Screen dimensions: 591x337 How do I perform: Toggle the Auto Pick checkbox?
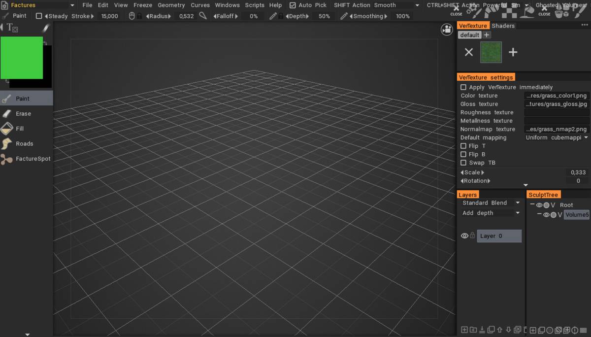(293, 5)
